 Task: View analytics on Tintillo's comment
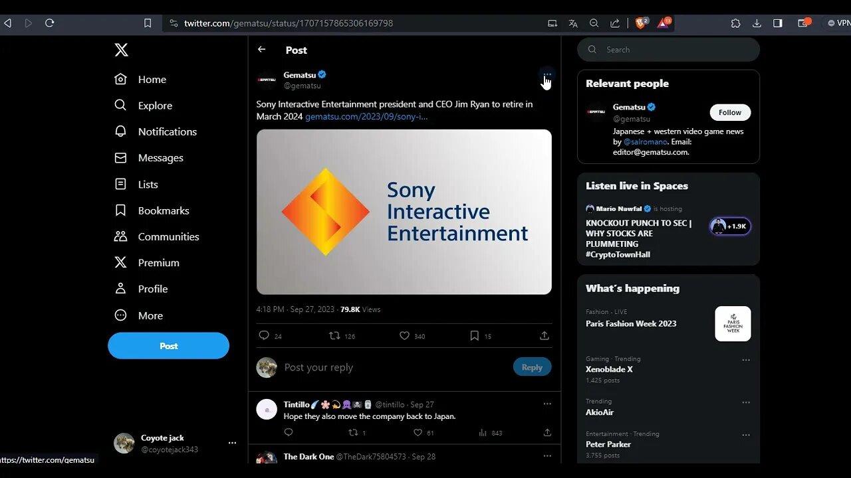(x=483, y=432)
